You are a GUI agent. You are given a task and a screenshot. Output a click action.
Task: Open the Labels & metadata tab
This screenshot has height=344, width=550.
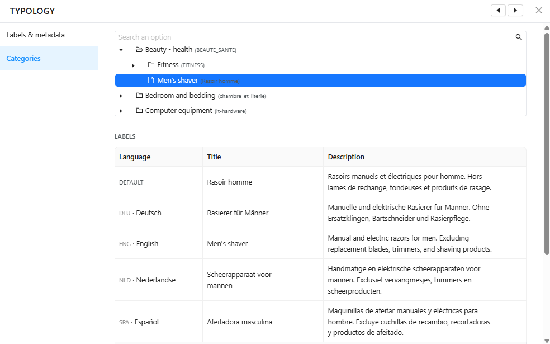pyautogui.click(x=49, y=35)
